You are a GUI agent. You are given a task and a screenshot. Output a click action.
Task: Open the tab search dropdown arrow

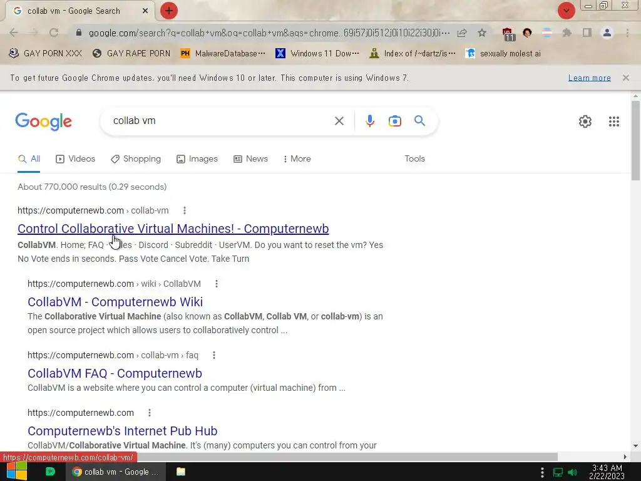pos(566,11)
